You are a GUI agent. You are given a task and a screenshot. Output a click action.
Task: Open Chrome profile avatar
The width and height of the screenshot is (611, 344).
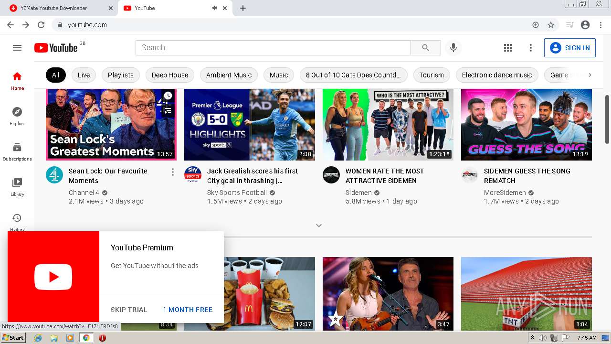coord(585,25)
